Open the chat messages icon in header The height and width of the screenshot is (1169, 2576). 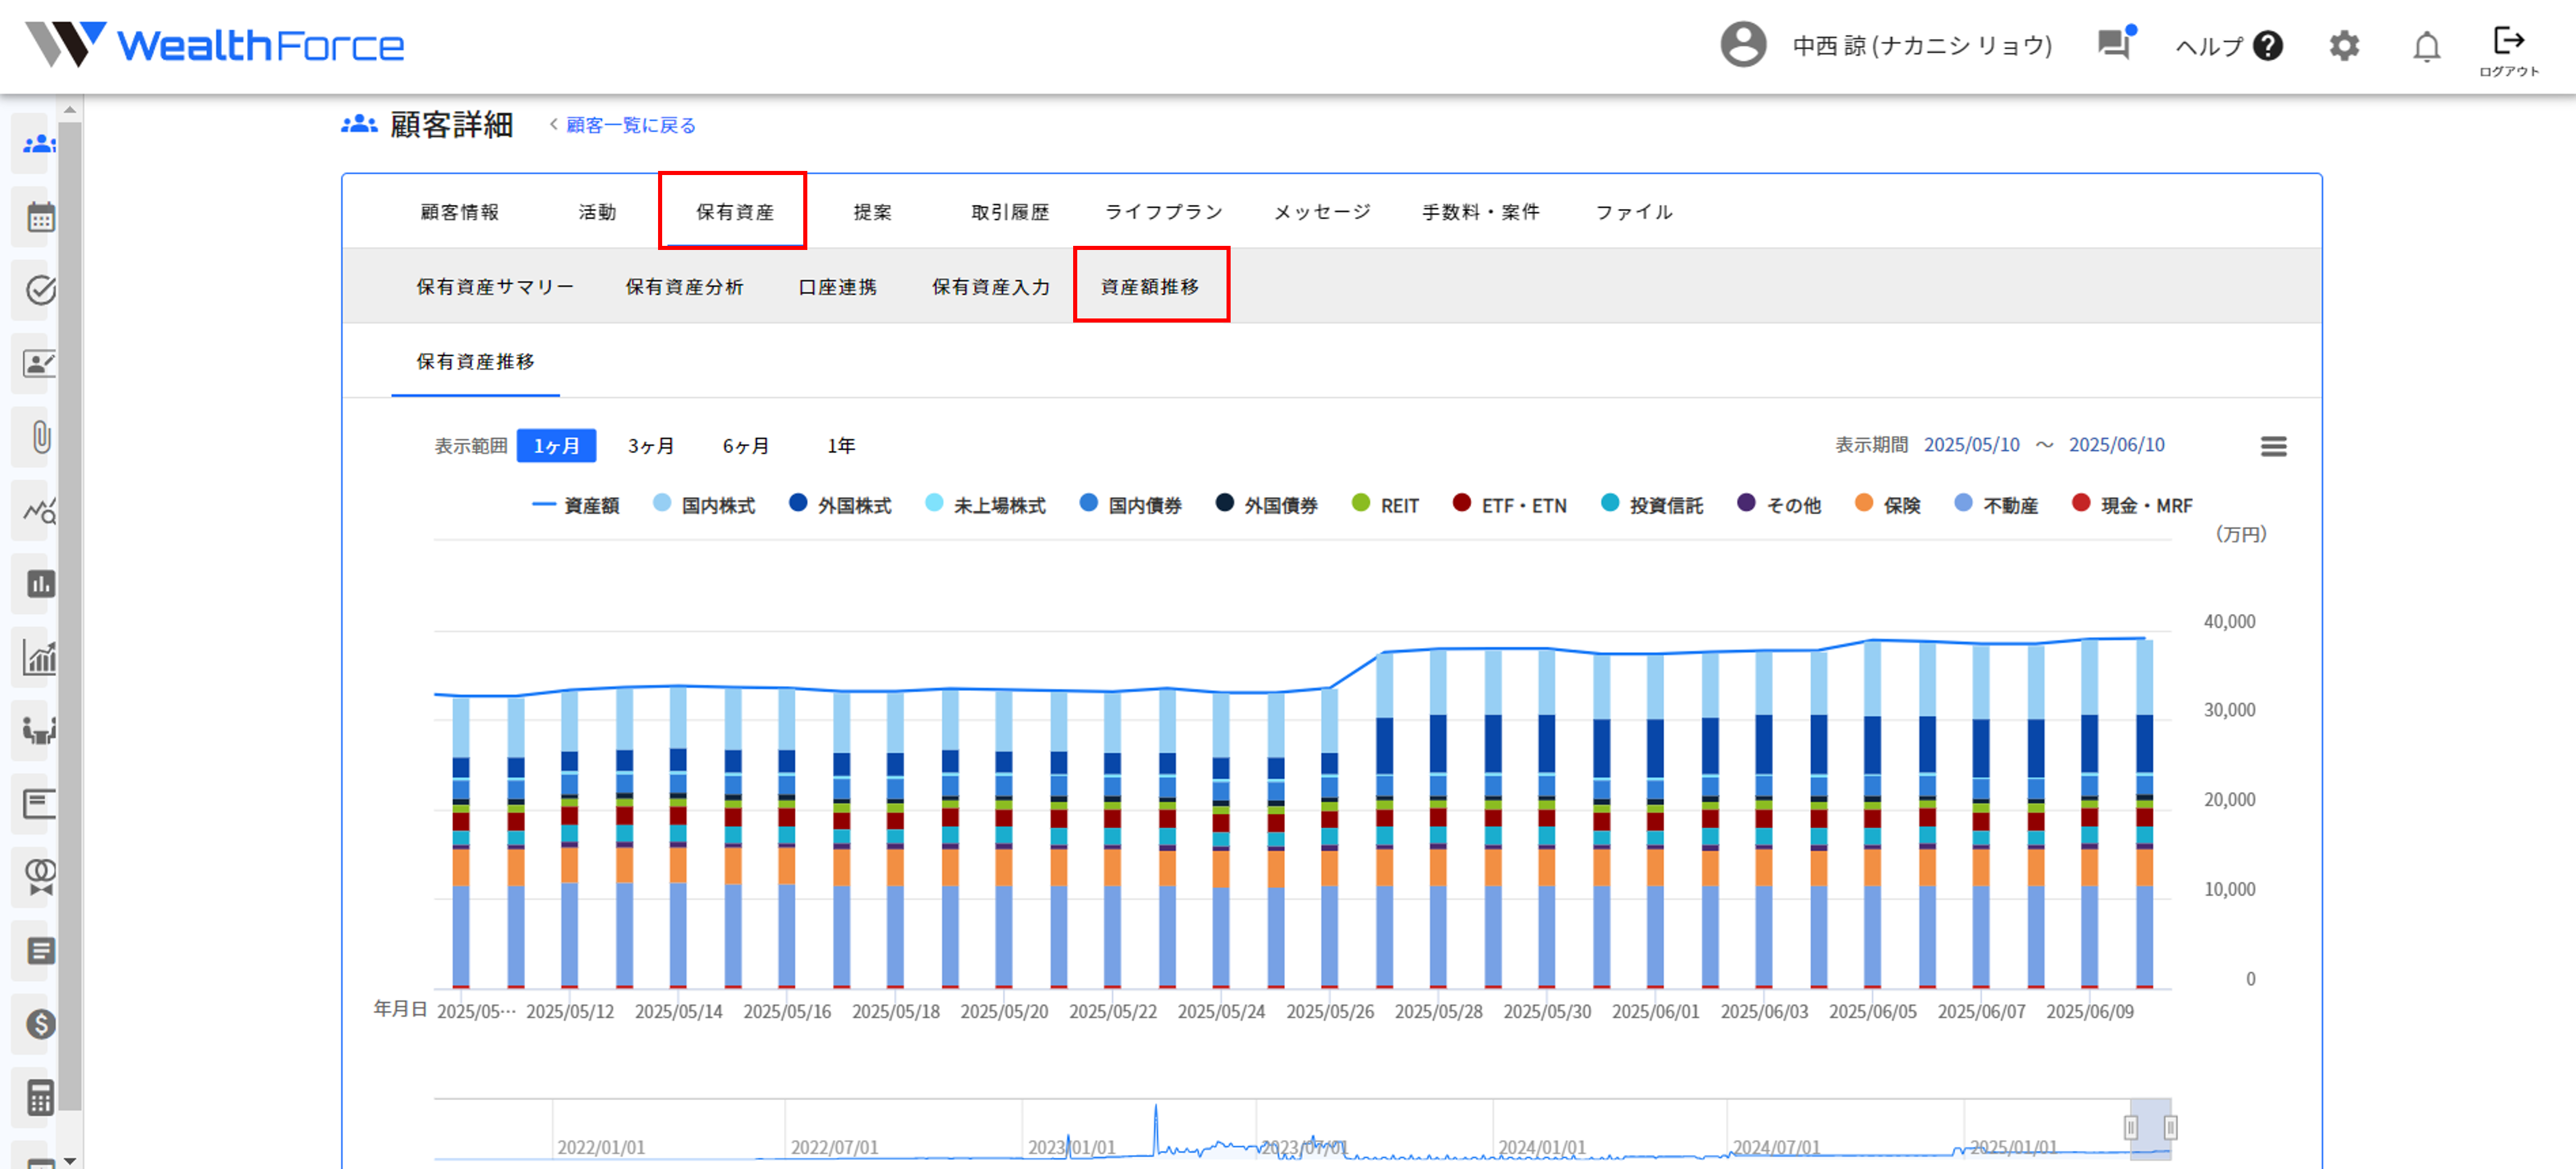(2115, 44)
